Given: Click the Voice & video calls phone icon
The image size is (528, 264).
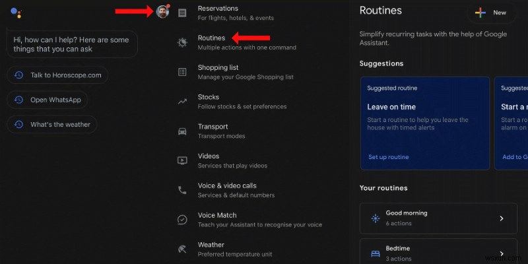Looking at the screenshot, I should tap(182, 190).
